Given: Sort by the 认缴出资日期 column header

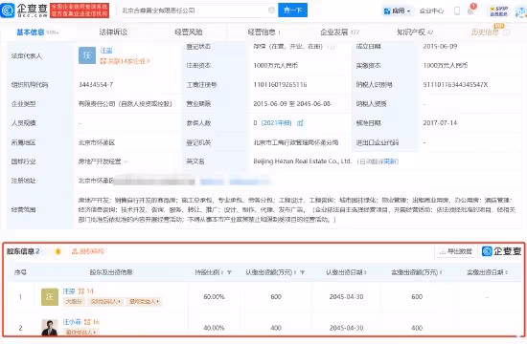Looking at the screenshot, I should click(346, 272).
